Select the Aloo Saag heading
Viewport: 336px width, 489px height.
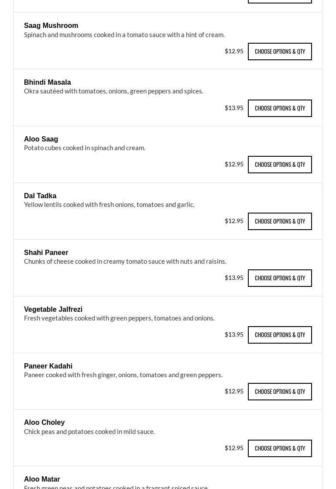click(x=41, y=139)
